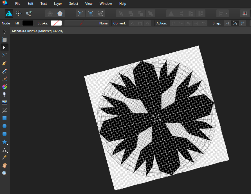
Task: Open the View menu
Action: (89, 4)
